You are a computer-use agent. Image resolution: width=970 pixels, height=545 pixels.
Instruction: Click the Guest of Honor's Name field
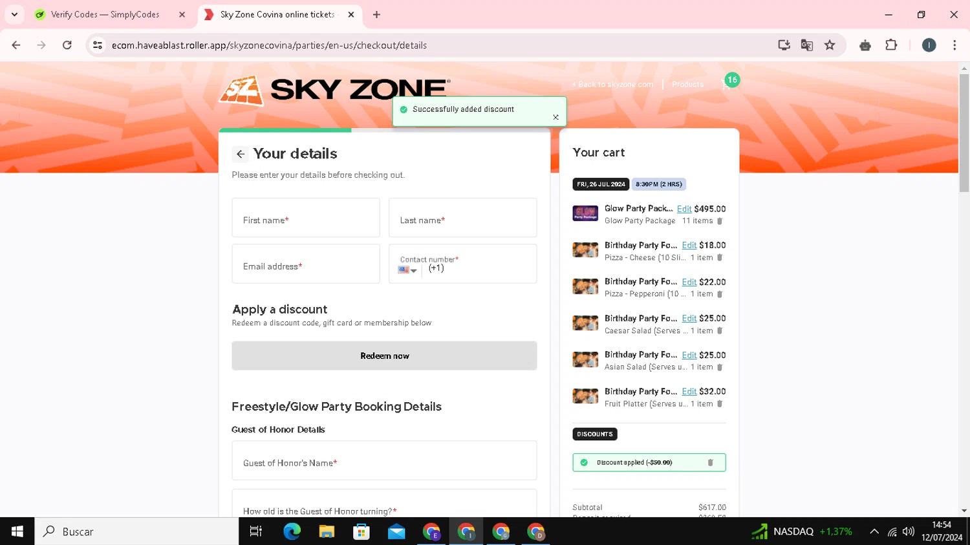[384, 460]
